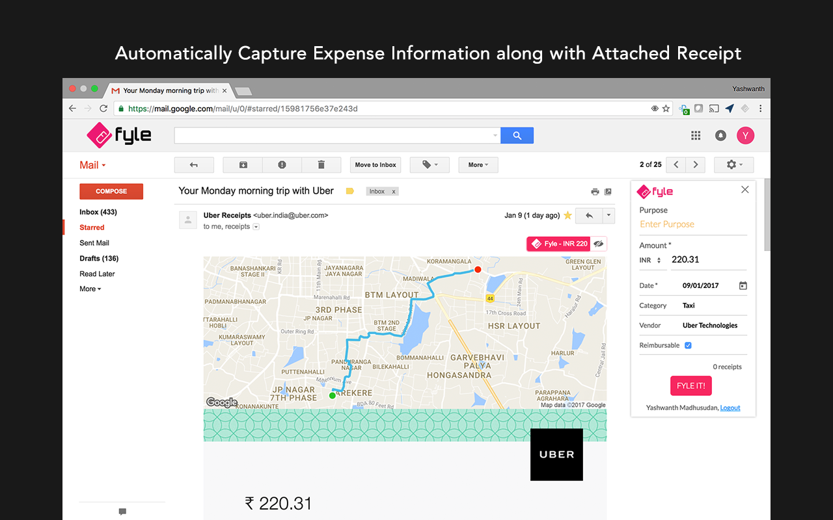Open the Read Later label
Screen dimensions: 833x520
(x=97, y=274)
